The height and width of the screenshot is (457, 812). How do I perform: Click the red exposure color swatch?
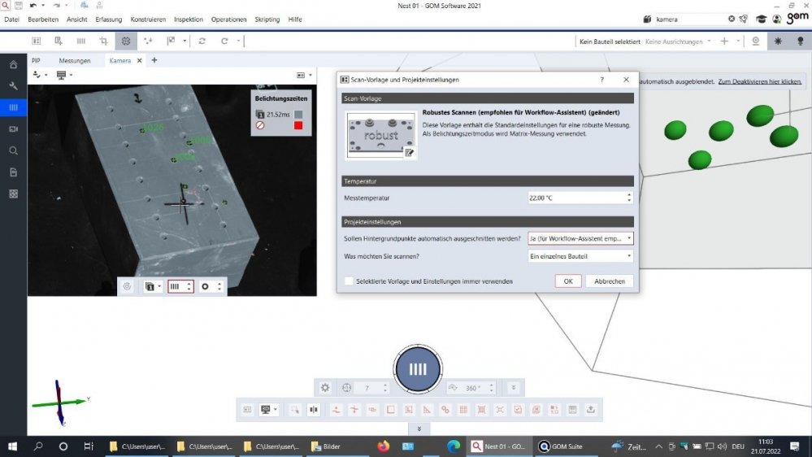[x=298, y=125]
